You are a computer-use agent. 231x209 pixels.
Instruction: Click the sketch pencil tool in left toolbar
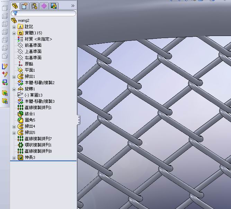[x=5, y=66]
